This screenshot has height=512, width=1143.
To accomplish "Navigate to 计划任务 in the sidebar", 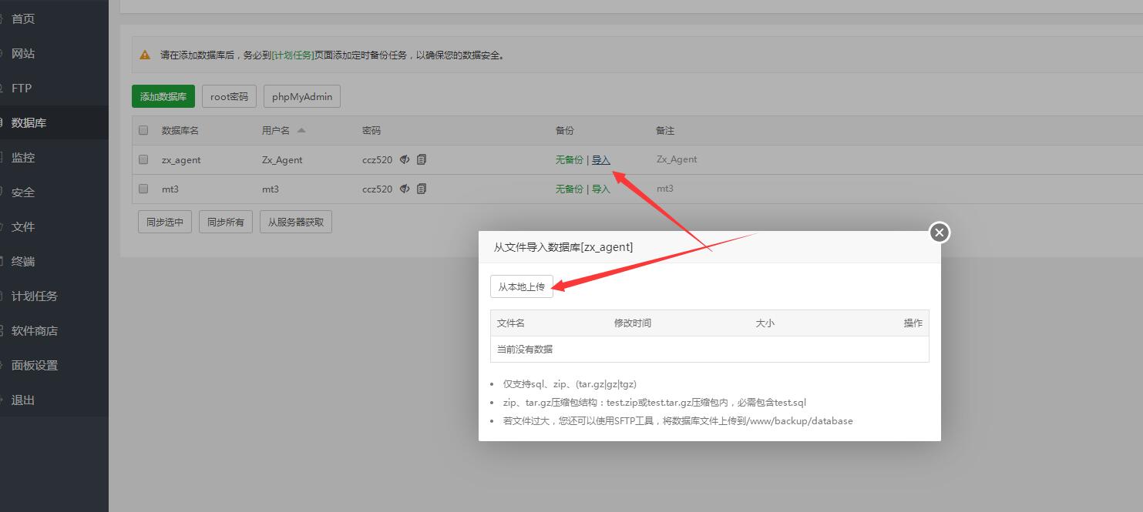I will coord(35,296).
